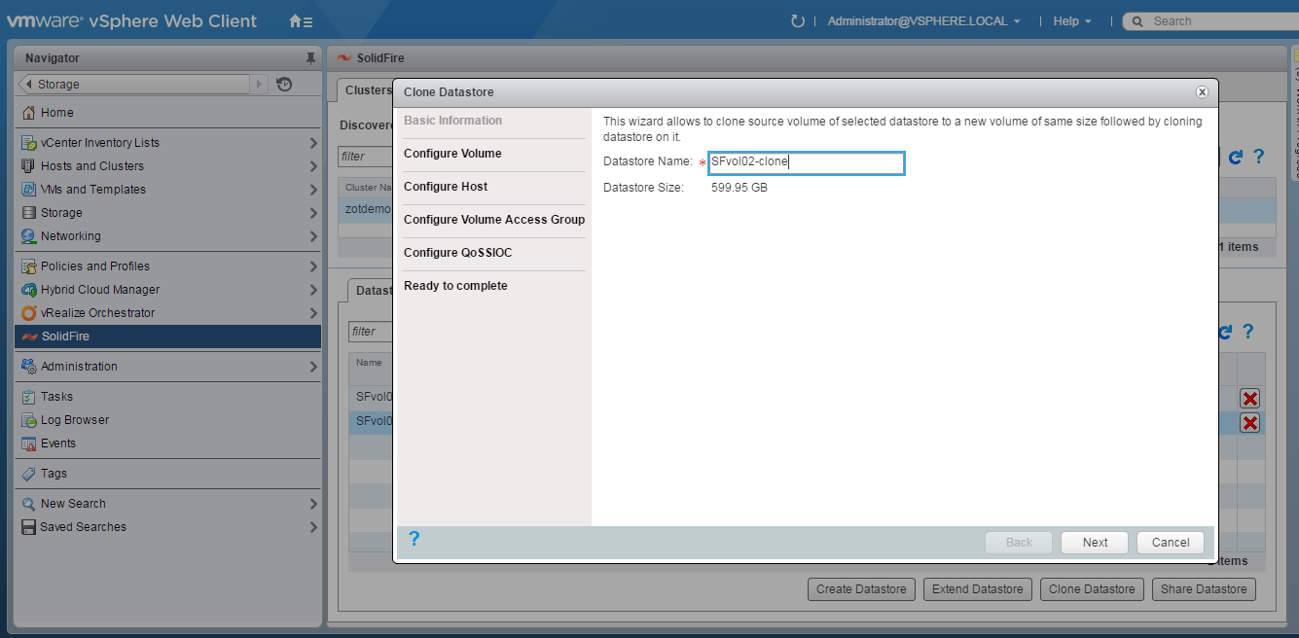The image size is (1299, 638).
Task: Click the Home house icon
Action: click(x=29, y=113)
